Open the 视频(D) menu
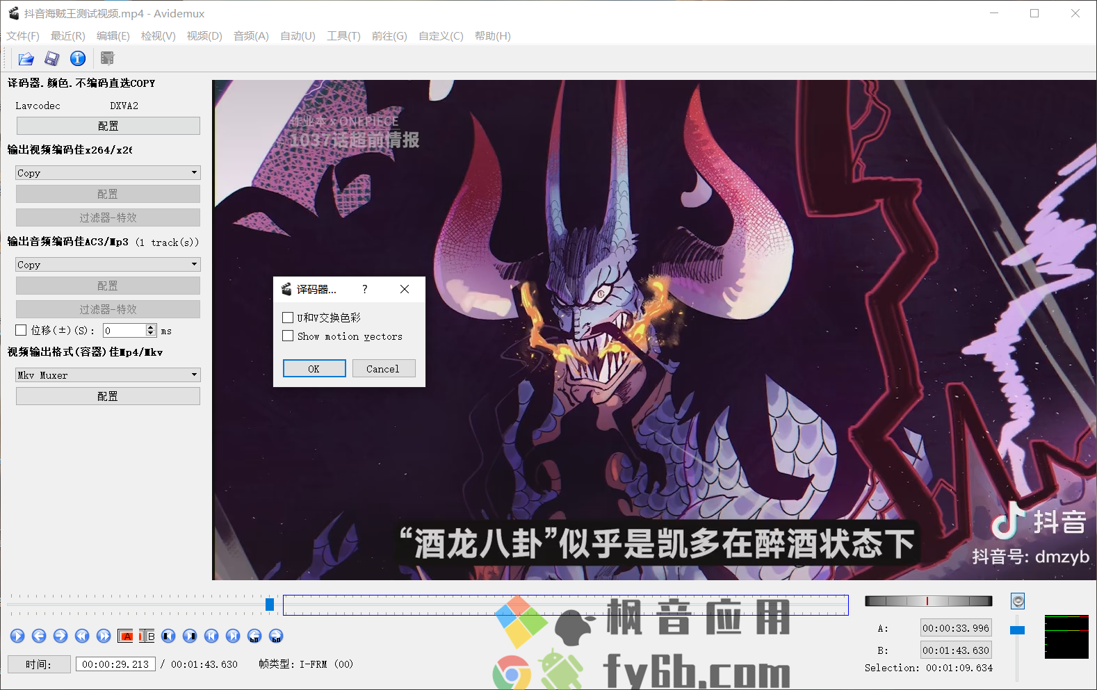Screen dimensions: 1097x690 204,36
